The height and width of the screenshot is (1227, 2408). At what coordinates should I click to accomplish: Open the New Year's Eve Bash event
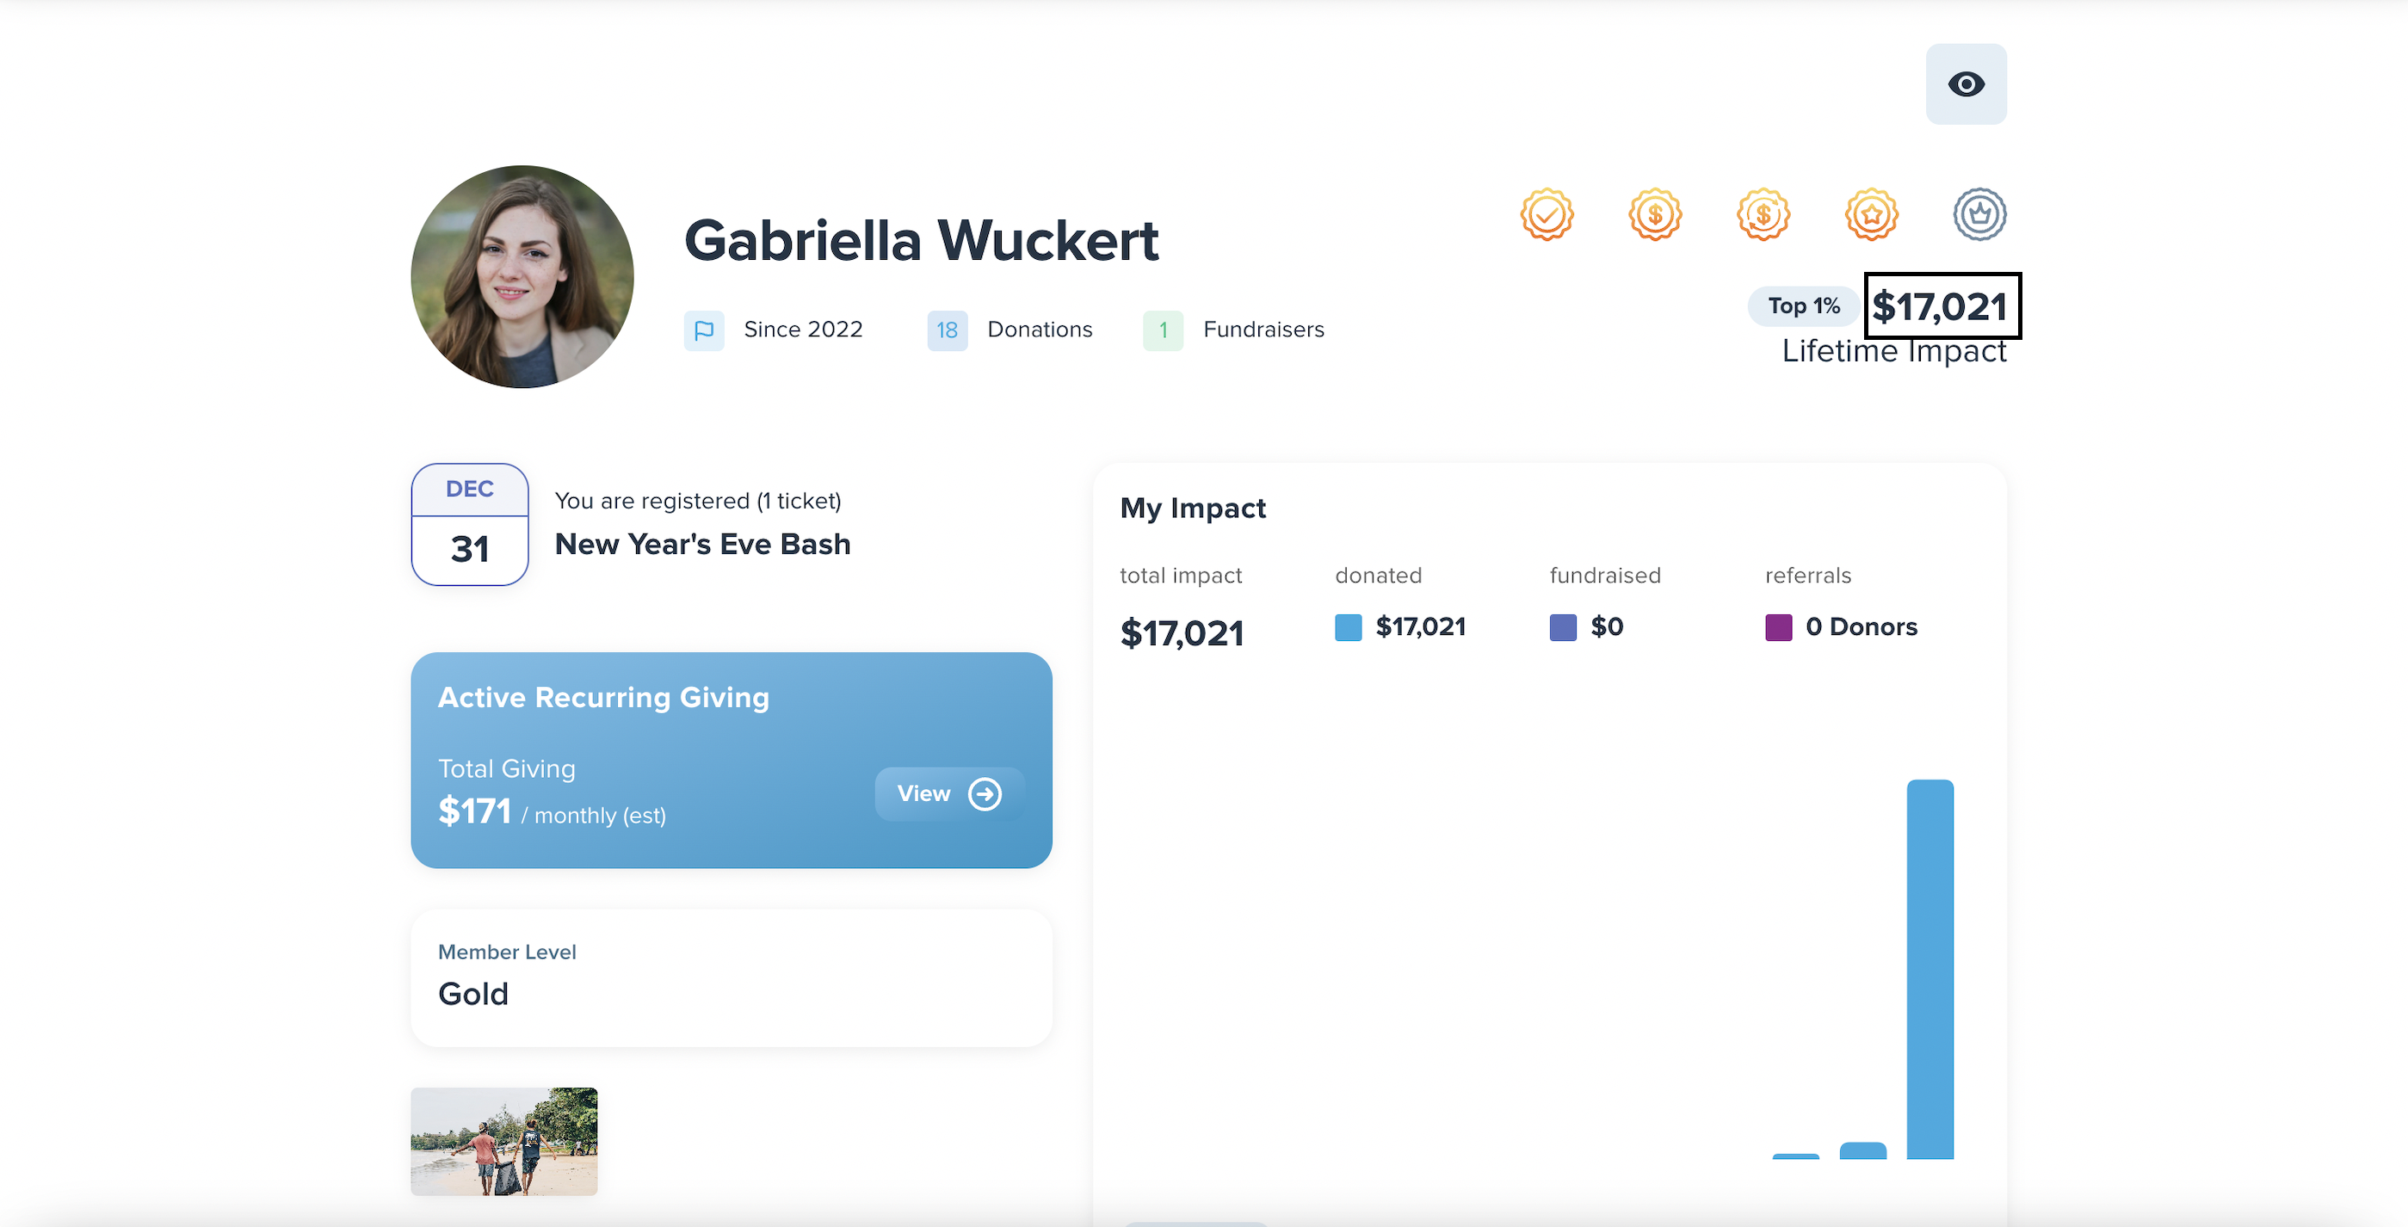point(703,544)
